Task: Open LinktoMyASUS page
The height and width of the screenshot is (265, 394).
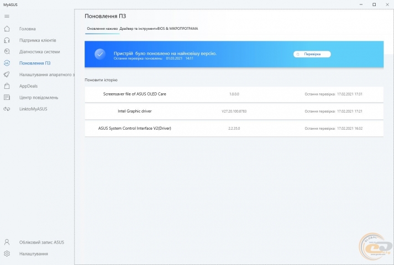Action: click(x=33, y=109)
